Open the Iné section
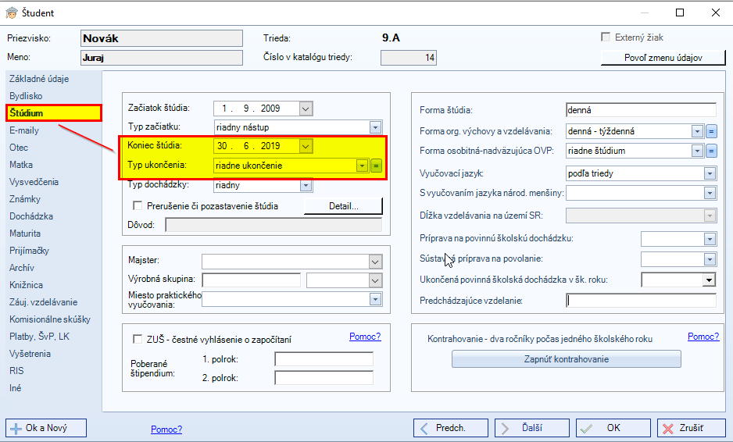The width and height of the screenshot is (733, 442). click(x=15, y=388)
